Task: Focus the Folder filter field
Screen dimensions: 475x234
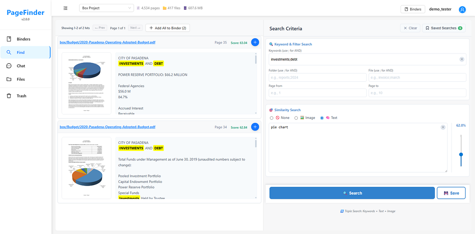Action: coord(318,78)
